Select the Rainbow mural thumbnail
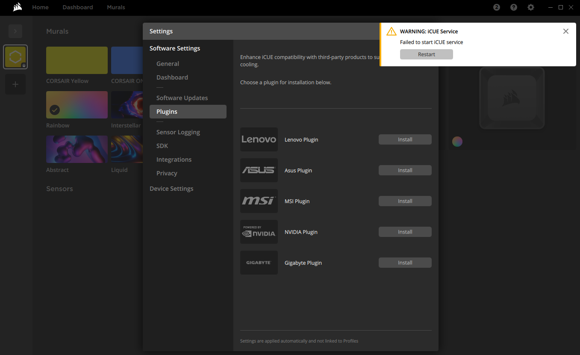The height and width of the screenshot is (355, 580). pos(77,105)
